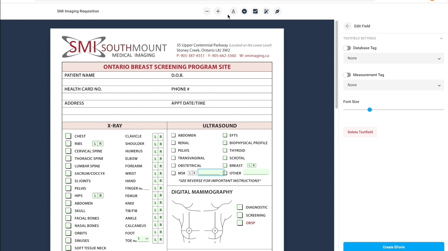Check the SCREENING checkbox

click(240, 215)
